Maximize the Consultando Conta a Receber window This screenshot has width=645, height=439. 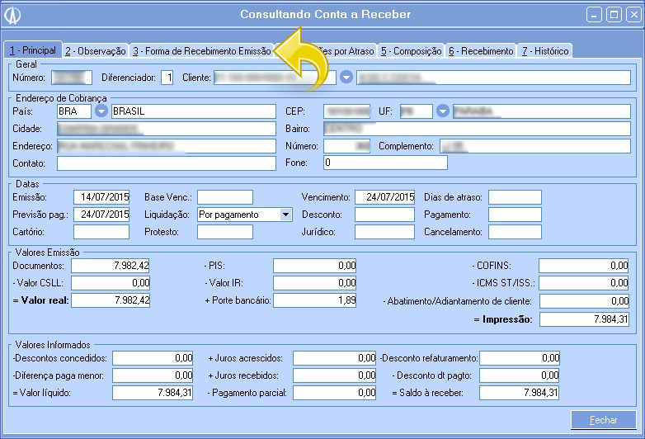coord(613,15)
